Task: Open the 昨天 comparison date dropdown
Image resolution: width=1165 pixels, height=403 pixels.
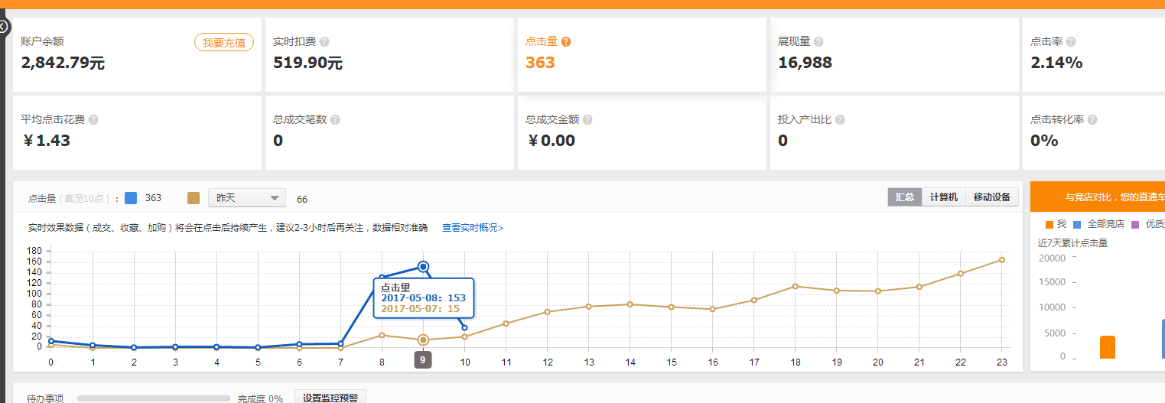Action: click(247, 198)
